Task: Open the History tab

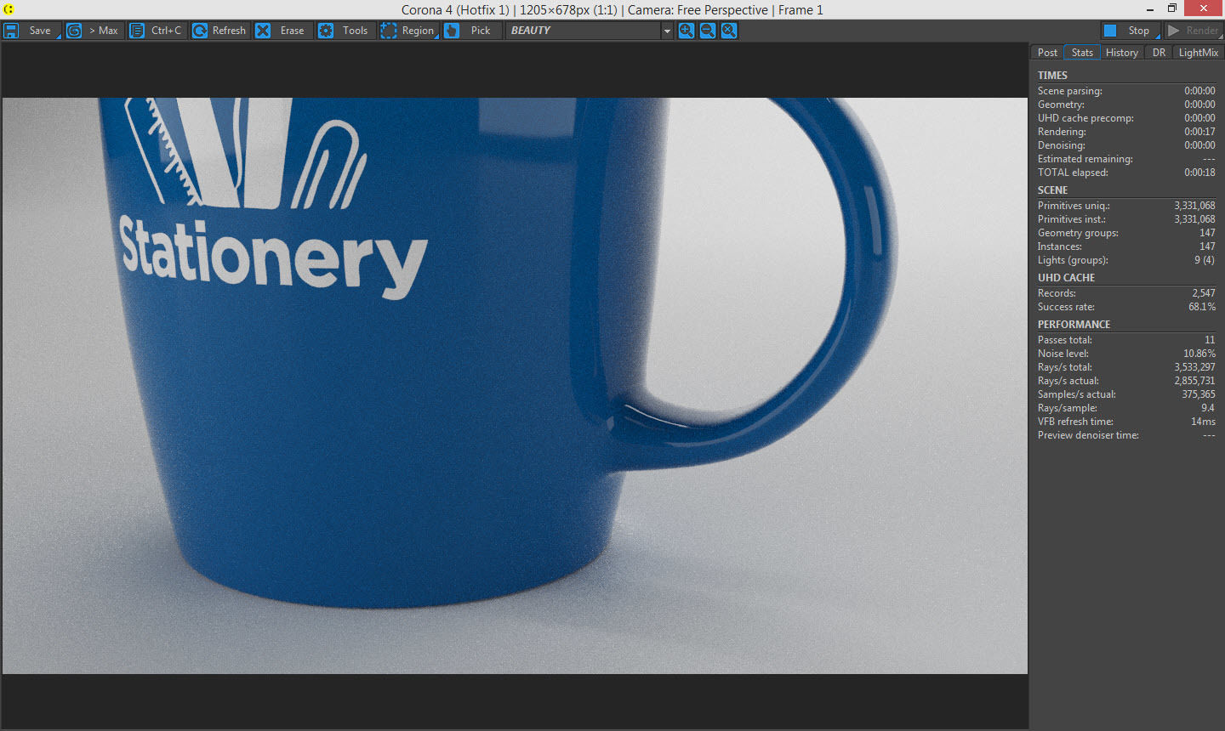Action: pos(1122,53)
